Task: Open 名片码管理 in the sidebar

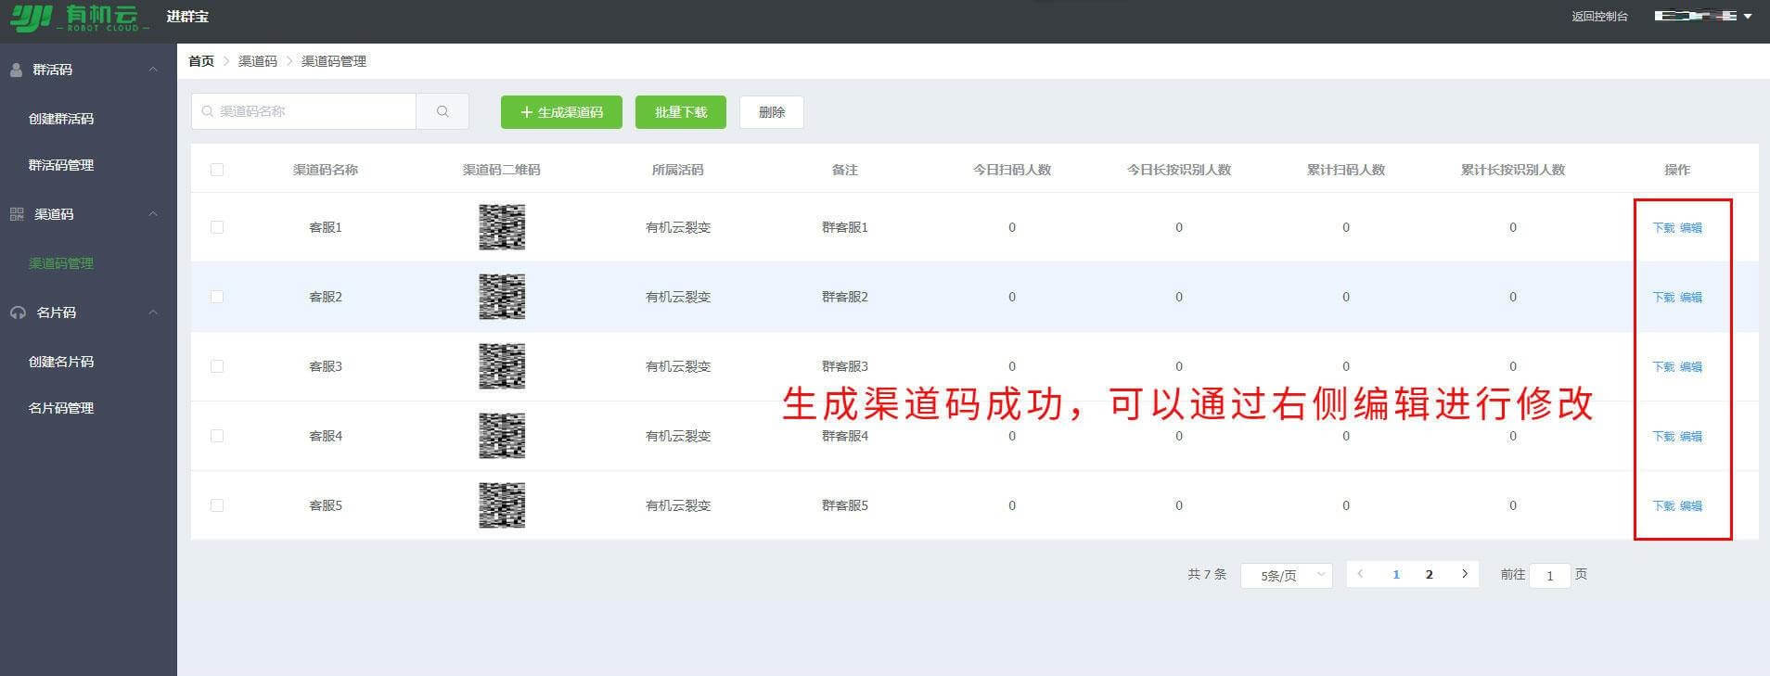Action: click(x=61, y=408)
